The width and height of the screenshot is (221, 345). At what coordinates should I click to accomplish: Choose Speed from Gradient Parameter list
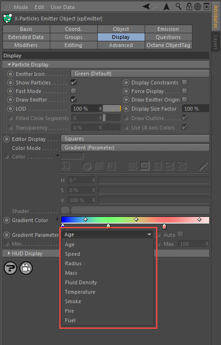coord(73,254)
